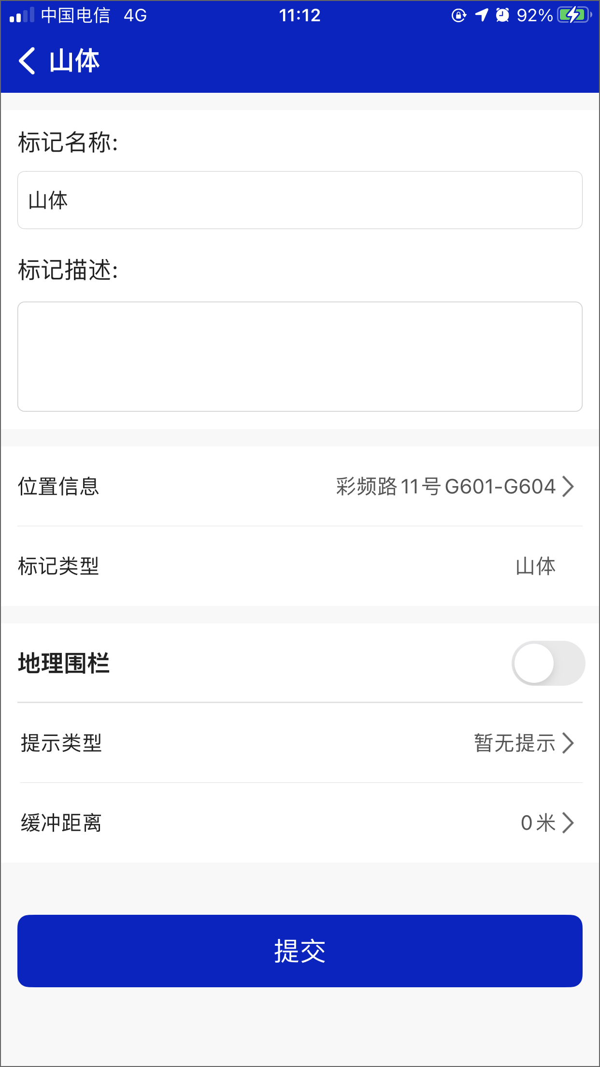The width and height of the screenshot is (600, 1067).
Task: Tap the 山体 value under 标记类型
Action: pyautogui.click(x=535, y=566)
